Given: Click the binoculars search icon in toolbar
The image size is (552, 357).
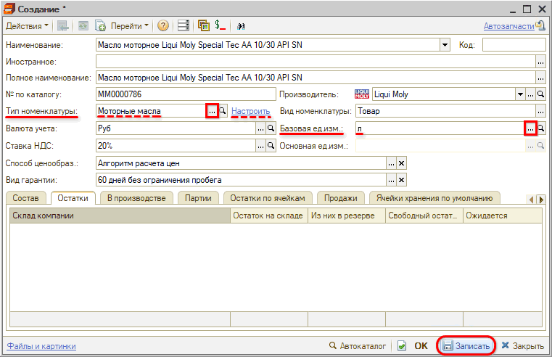Looking at the screenshot, I should pyautogui.click(x=241, y=25).
